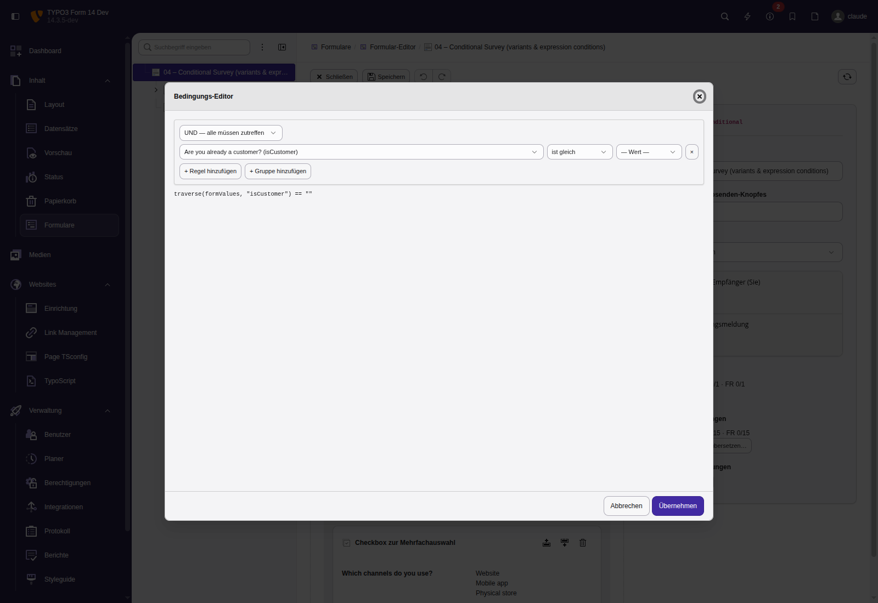This screenshot has height=603, width=878.
Task: Open the flush cache lightning icon
Action: click(747, 16)
